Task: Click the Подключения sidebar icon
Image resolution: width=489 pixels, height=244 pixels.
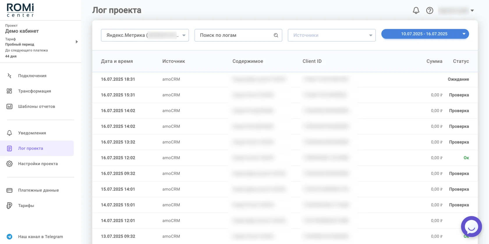Action: (9, 76)
